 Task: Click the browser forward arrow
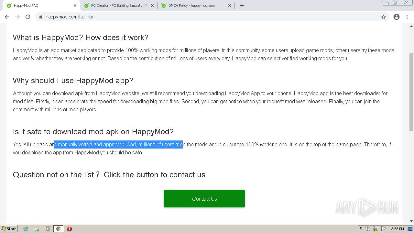(x=17, y=17)
